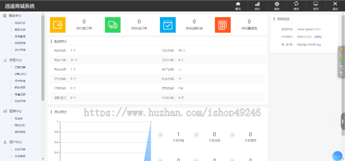Click the orange calculator icon for 待结算提现
Viewport: 345px width, 161px height.
coord(223,25)
